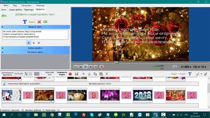Click into the slide text input box
Screen dimensions: 210x118
point(35,34)
